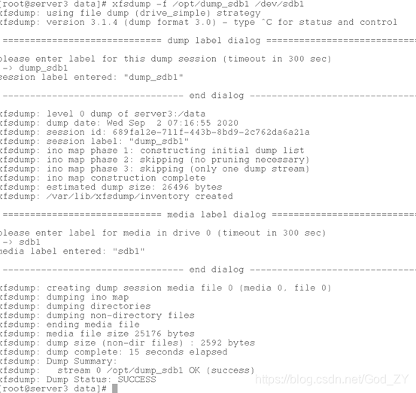Click the blog.csdn.net watermark link
Viewport: 416px width, 393px height.
click(332, 379)
